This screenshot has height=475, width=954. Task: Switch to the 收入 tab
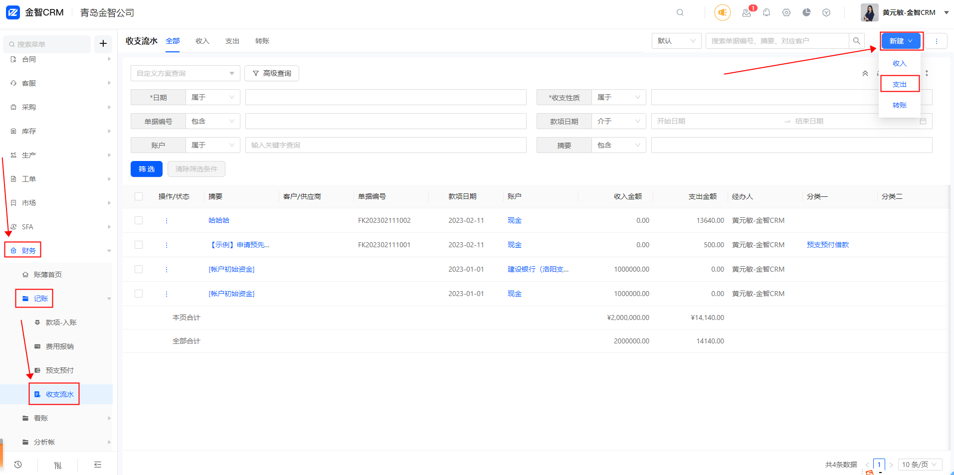point(202,41)
